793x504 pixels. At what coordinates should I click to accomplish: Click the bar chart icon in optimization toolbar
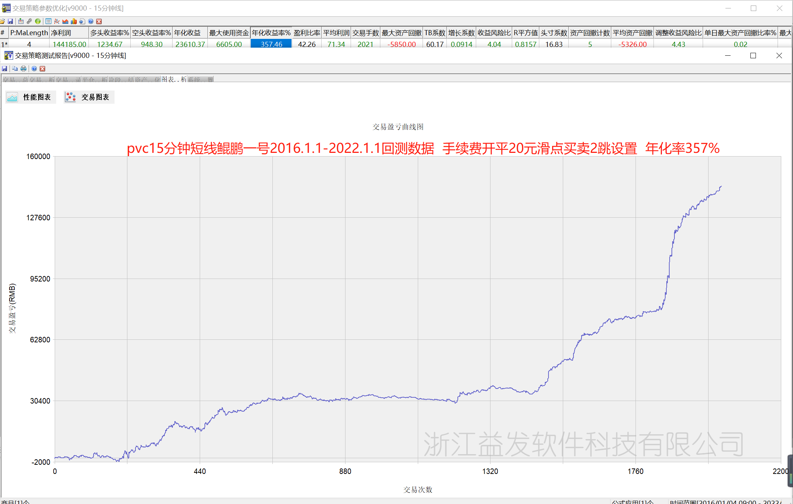pyautogui.click(x=74, y=21)
